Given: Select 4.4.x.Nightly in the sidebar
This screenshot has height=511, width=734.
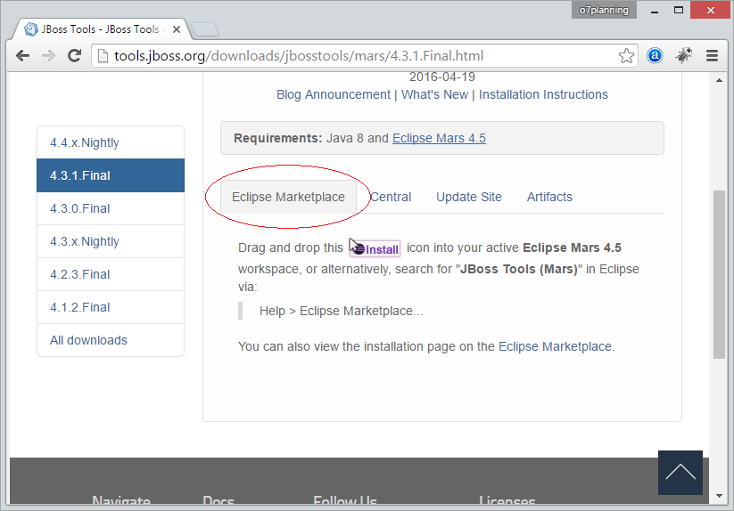Looking at the screenshot, I should point(111,142).
